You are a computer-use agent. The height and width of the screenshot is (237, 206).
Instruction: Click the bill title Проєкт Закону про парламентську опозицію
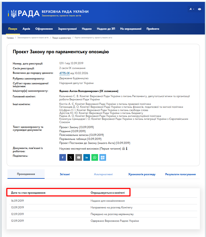(x=61, y=52)
